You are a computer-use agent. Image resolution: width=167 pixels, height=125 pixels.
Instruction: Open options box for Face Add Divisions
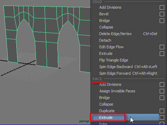162,84
